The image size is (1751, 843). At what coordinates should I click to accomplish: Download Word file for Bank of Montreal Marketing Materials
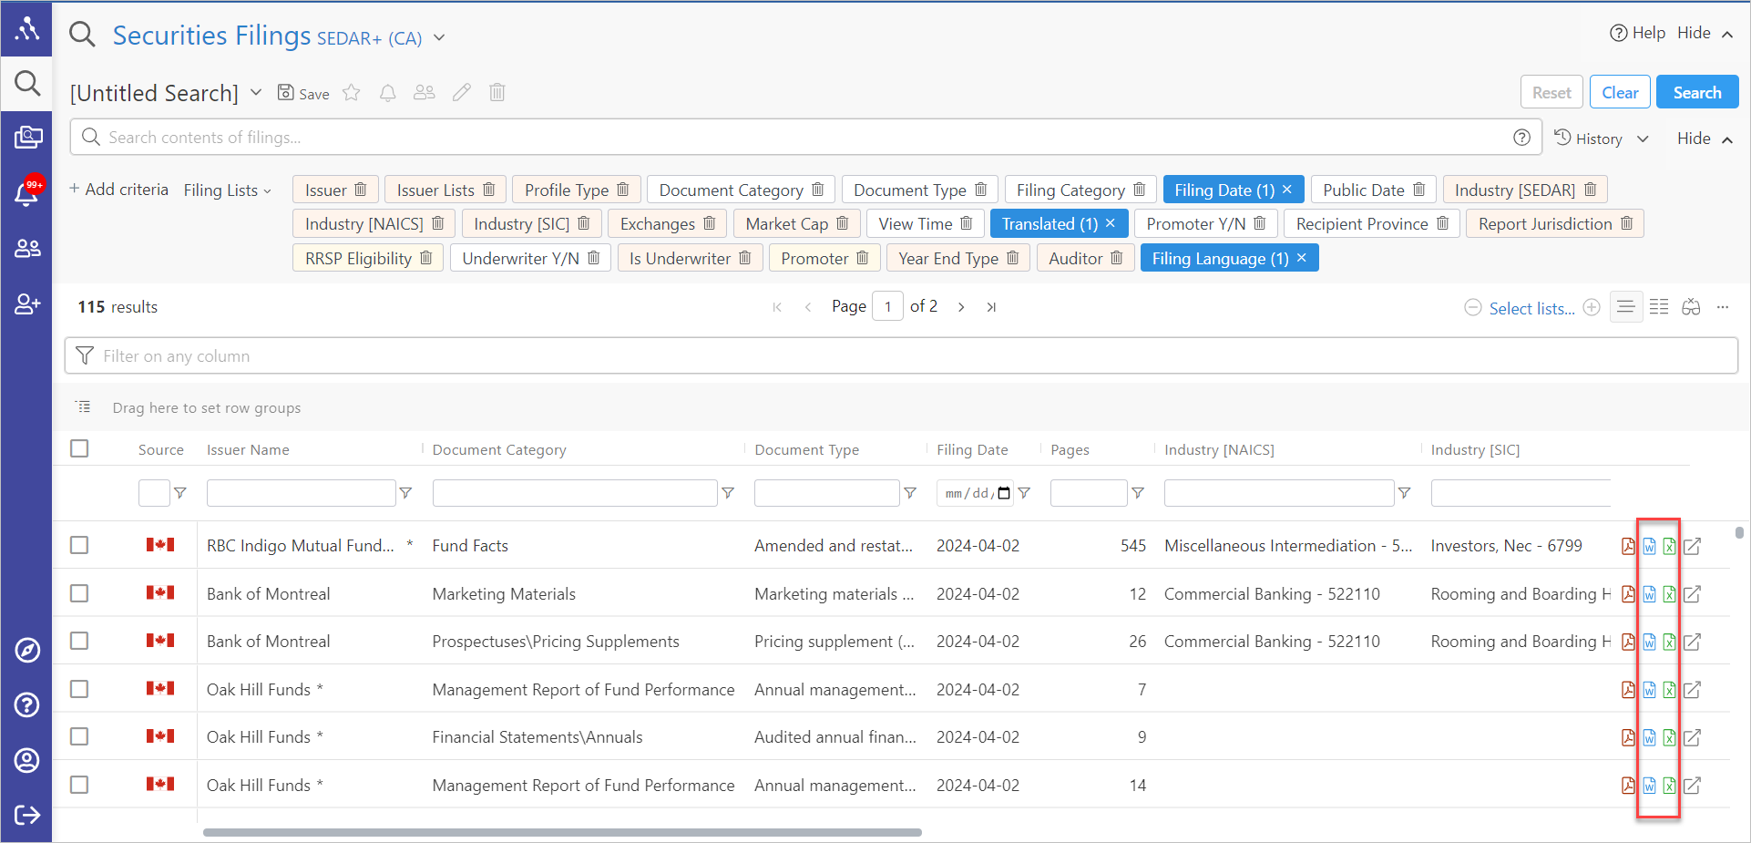click(1649, 594)
